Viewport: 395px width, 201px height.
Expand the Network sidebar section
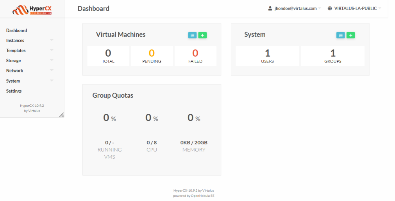click(x=52, y=71)
